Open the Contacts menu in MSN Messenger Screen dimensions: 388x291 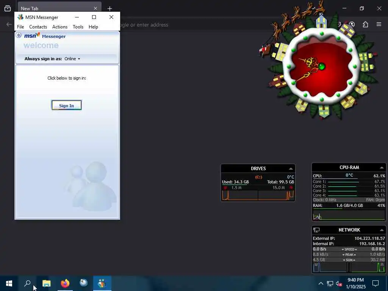[38, 27]
